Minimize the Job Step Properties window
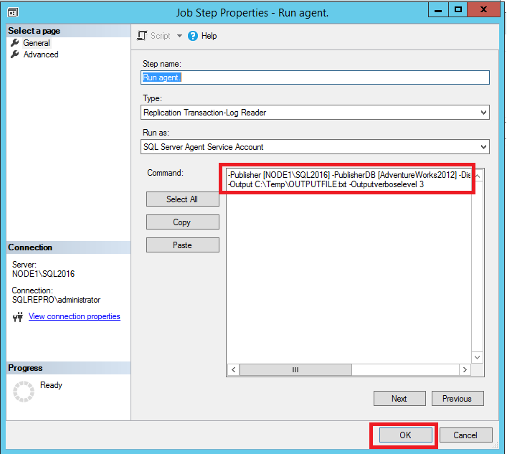The width and height of the screenshot is (507, 454). click(438, 10)
